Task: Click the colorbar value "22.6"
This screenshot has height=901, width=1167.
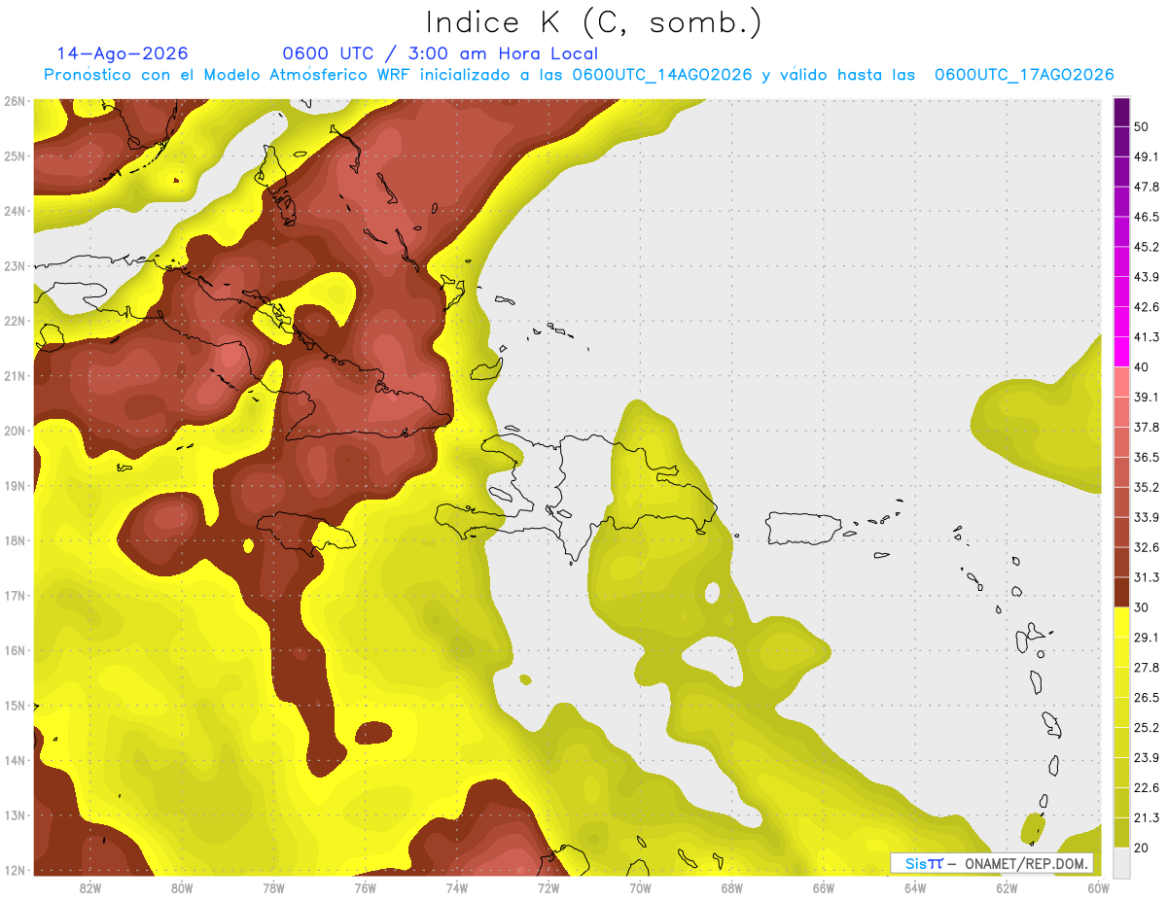Action: pyautogui.click(x=1147, y=788)
